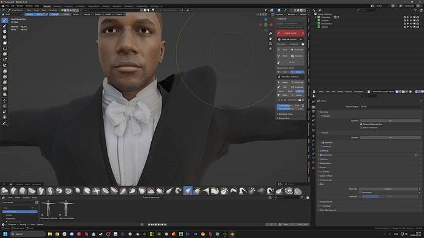424x238 pixels.
Task: Click the Blender logo in the menu bar
Action: (2, 6)
